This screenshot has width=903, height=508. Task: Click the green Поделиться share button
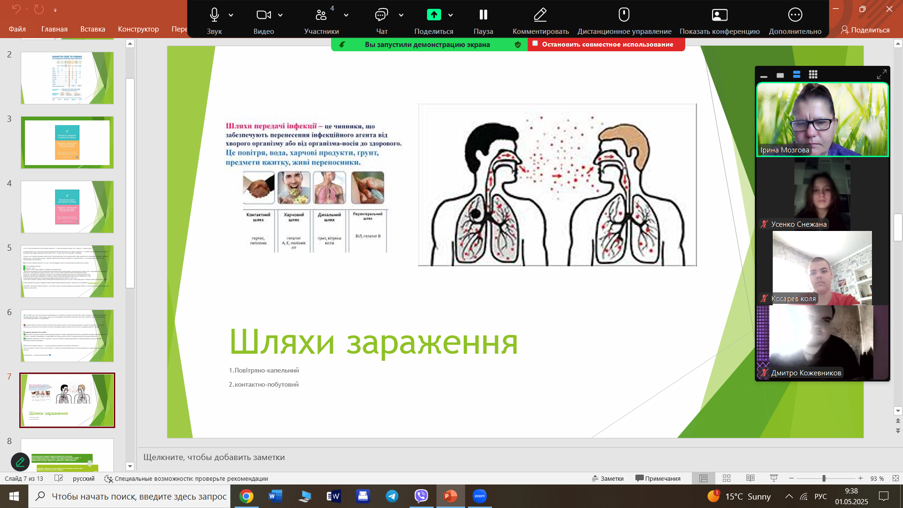(x=434, y=20)
